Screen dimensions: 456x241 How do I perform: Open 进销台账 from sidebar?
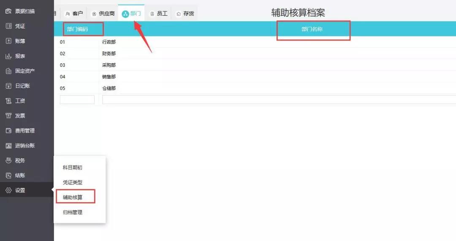point(25,145)
